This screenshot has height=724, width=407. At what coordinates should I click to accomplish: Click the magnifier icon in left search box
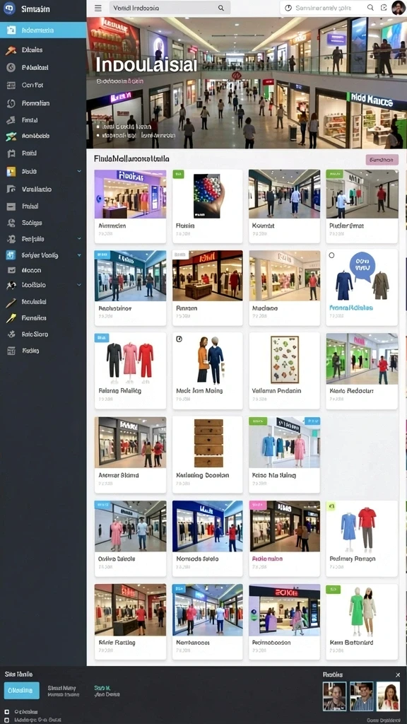[x=221, y=8]
